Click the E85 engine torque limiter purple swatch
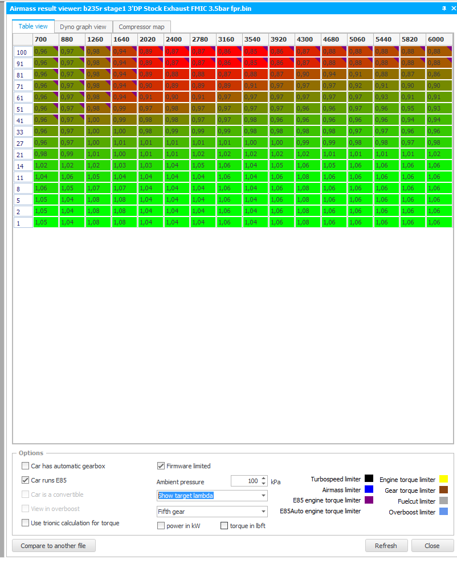Viewport: 457px width, 564px height. tap(369, 500)
